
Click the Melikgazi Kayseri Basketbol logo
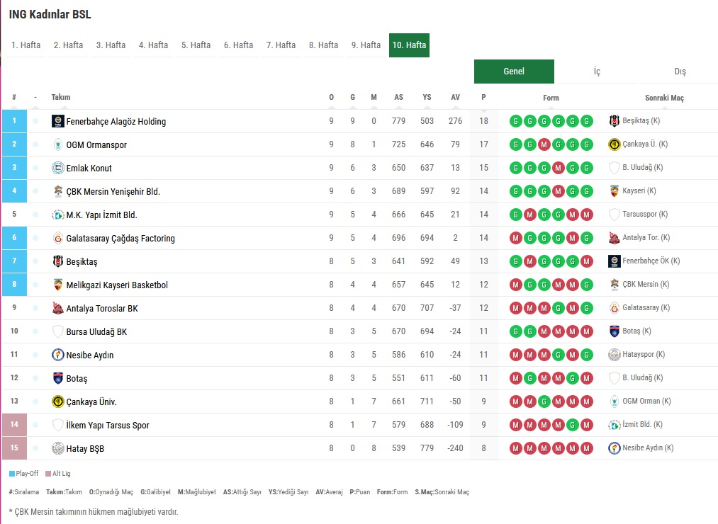pyautogui.click(x=57, y=285)
